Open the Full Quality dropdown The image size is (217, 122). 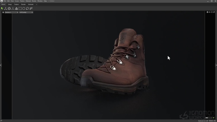[x=26, y=12]
